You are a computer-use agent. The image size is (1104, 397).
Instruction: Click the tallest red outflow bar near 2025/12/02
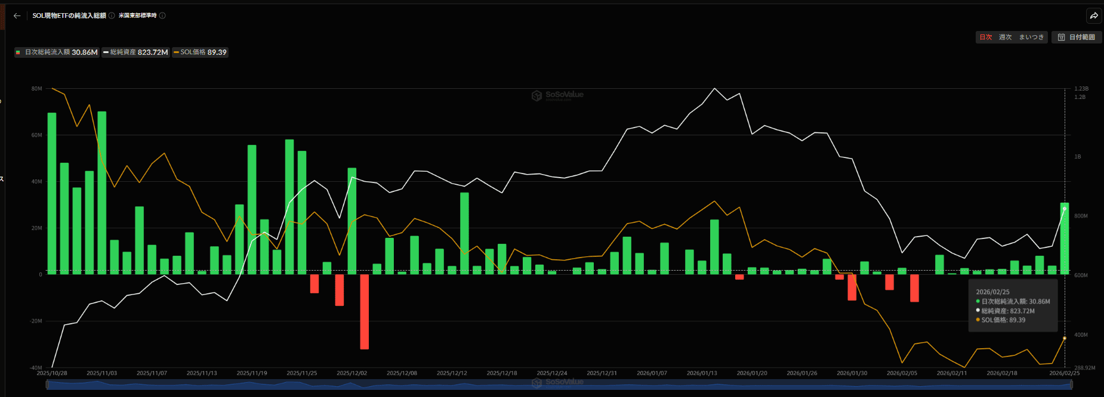click(x=364, y=311)
